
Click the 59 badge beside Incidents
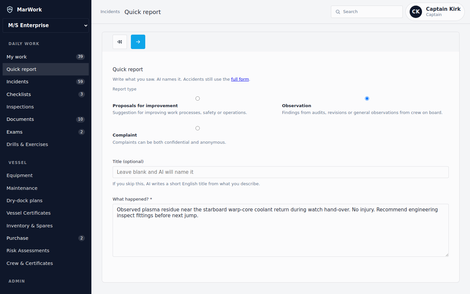pyautogui.click(x=80, y=82)
